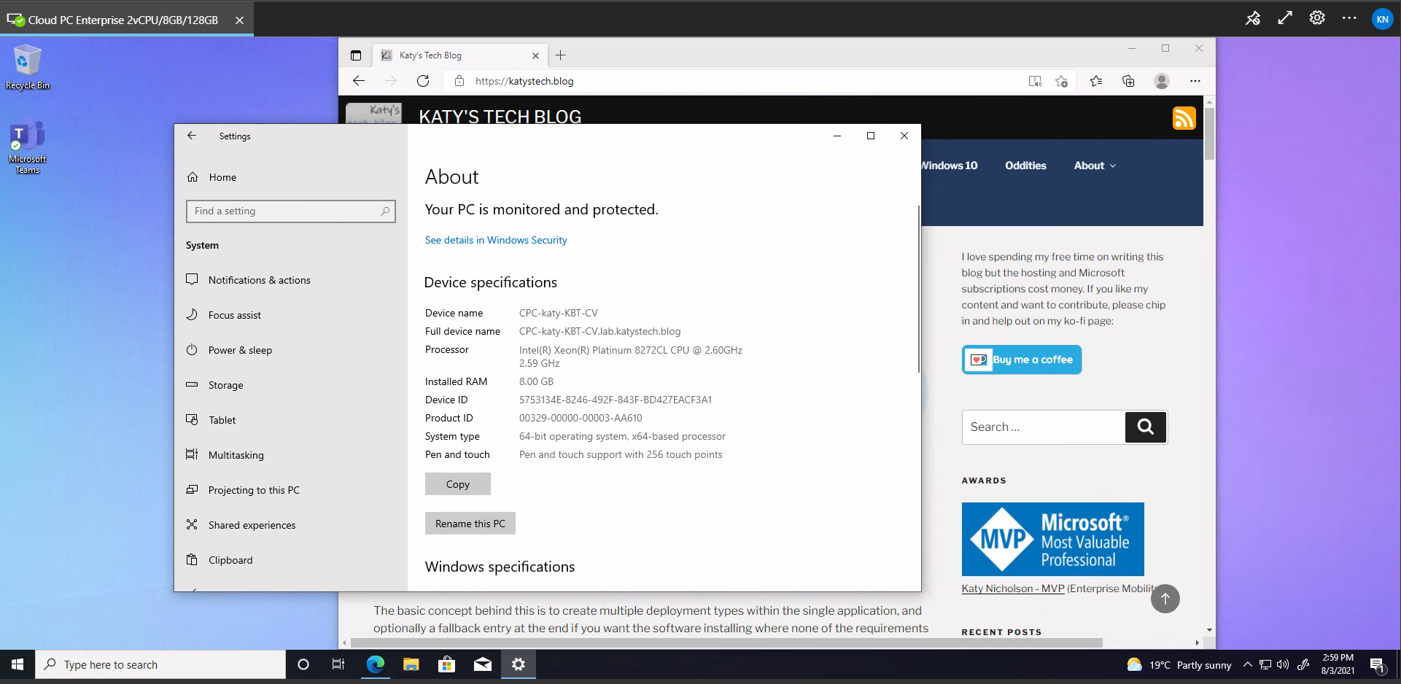This screenshot has width=1401, height=684.
Task: Click the blog search magnifier button
Action: (1145, 427)
